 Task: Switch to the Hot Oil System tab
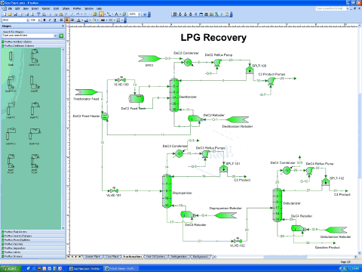click(x=156, y=257)
